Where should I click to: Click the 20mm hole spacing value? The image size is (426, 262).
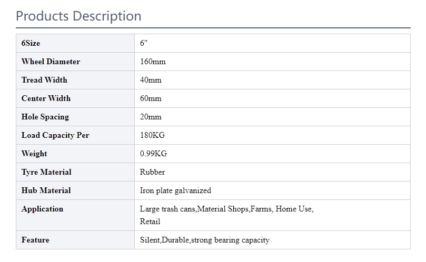tap(151, 117)
